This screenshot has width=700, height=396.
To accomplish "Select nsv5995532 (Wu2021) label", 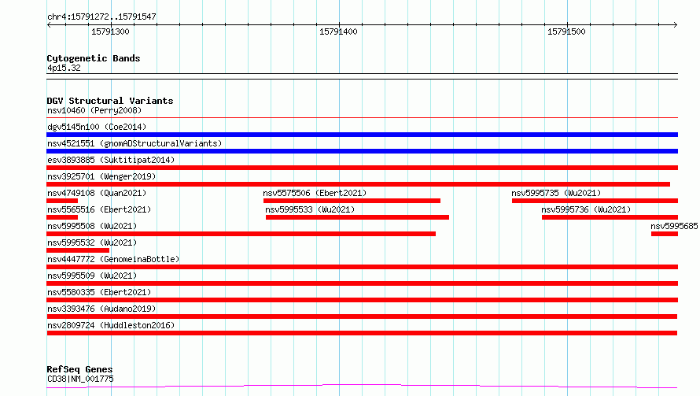I will point(92,242).
